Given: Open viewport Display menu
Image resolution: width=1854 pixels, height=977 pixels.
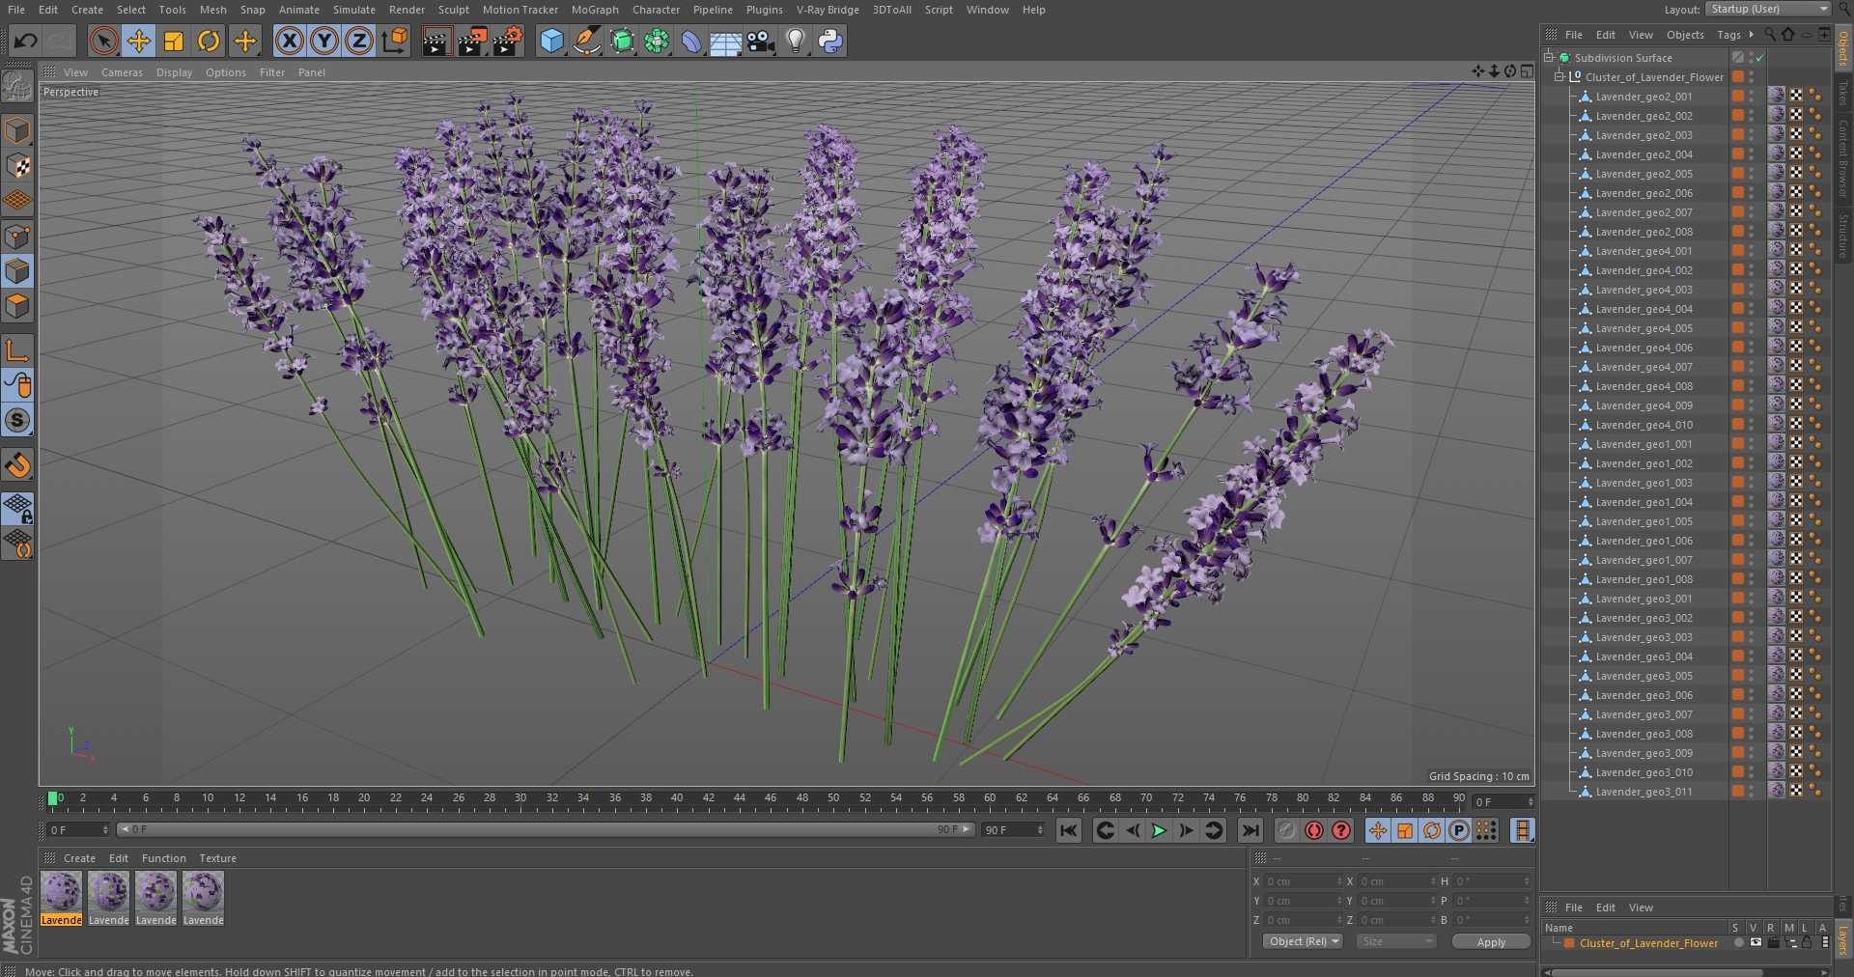Looking at the screenshot, I should click(174, 72).
